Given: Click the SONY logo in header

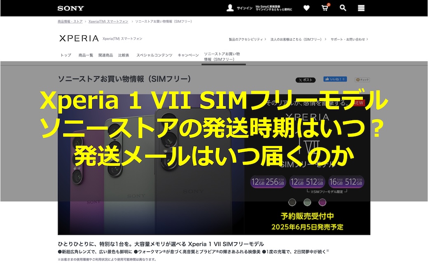Looking at the screenshot, I should (x=70, y=8).
